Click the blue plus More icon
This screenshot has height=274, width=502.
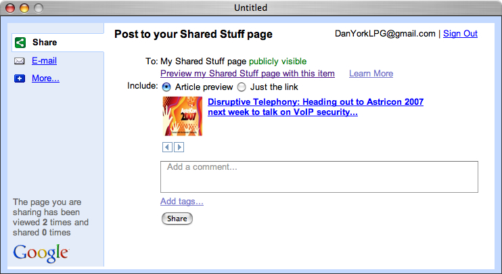point(19,78)
